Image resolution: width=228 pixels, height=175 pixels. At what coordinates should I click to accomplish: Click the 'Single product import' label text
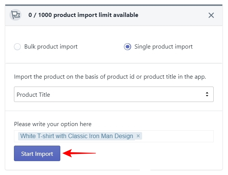(x=164, y=47)
